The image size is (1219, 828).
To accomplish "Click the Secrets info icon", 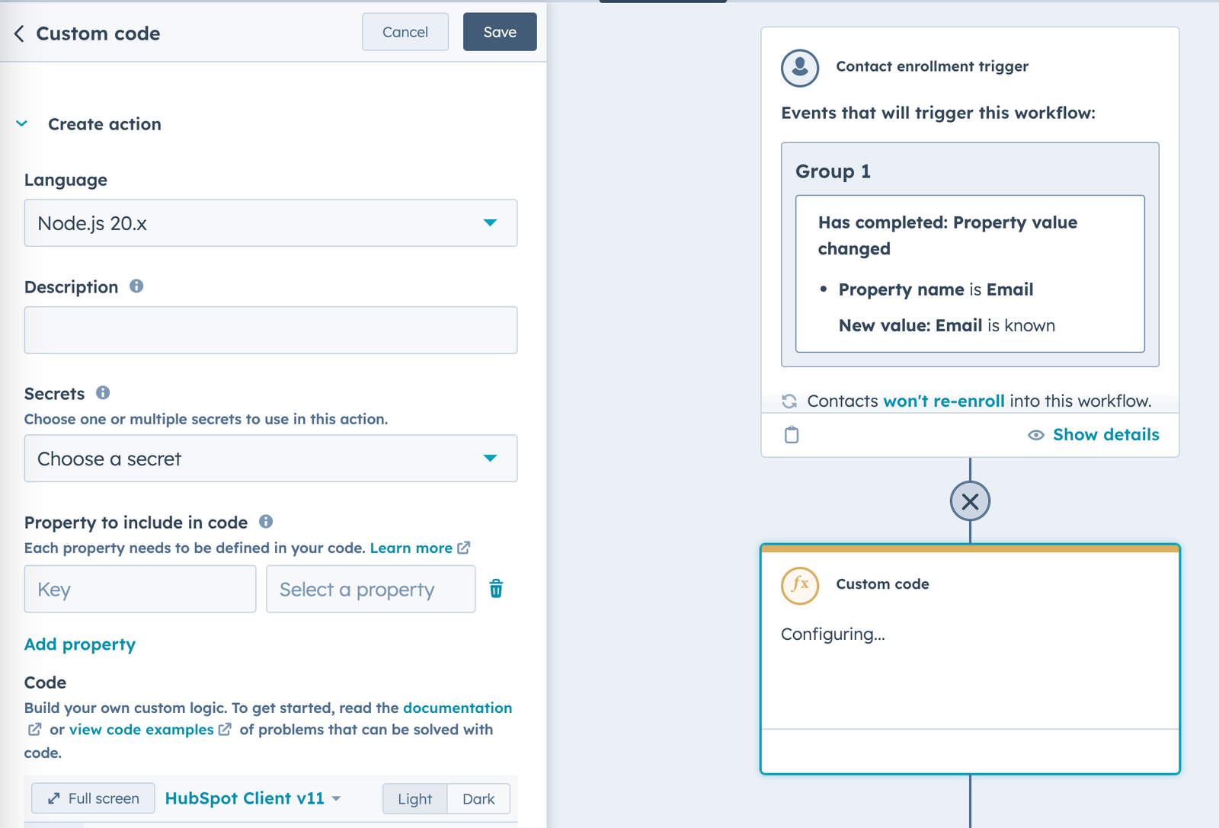I will tap(103, 393).
